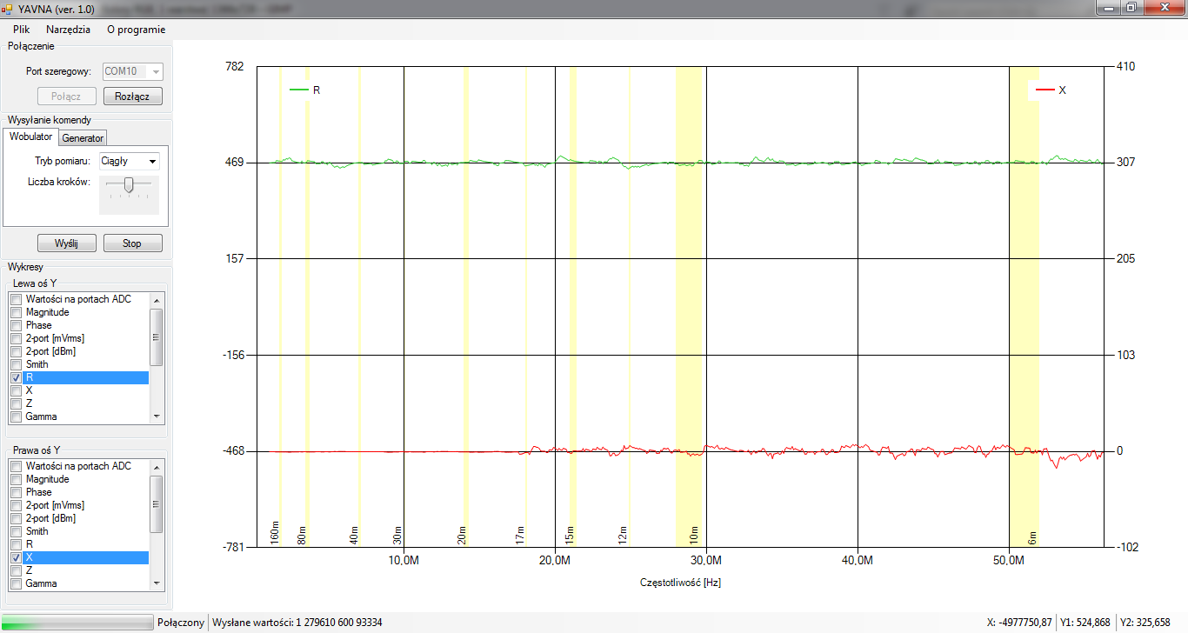
Task: Uncheck X in Prawa oś Y list
Action: point(16,557)
